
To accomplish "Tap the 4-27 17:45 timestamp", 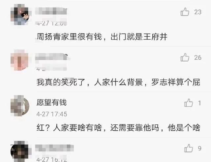I will [52, 114].
